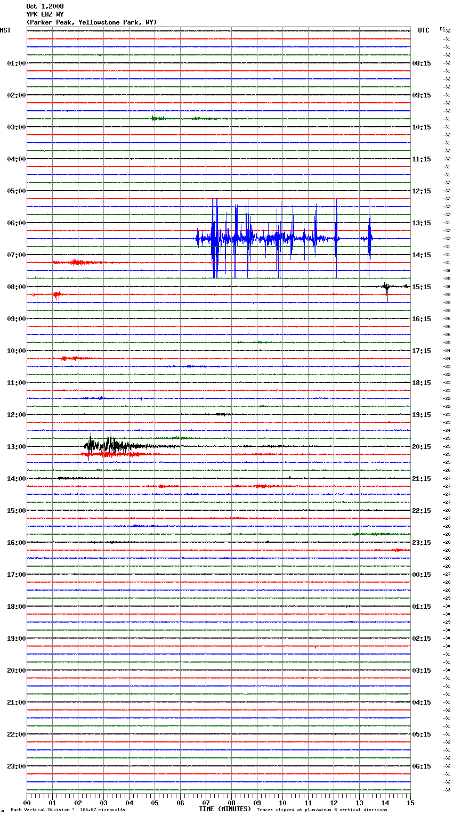Click the '11:00' MST time label
This screenshot has width=453, height=817.
pos(17,383)
